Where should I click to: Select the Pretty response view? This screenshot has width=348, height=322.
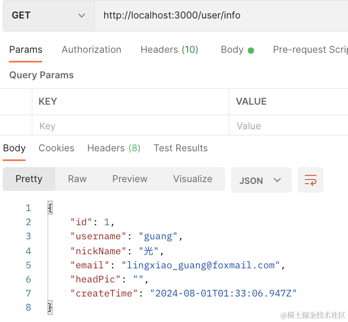click(29, 179)
